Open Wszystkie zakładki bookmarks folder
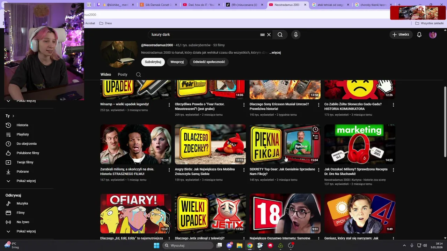The height and width of the screenshot is (251, 447). [x=429, y=23]
